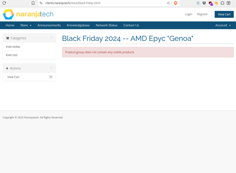
Task: Collapse the Actions panel chevron
Action: pos(51,68)
